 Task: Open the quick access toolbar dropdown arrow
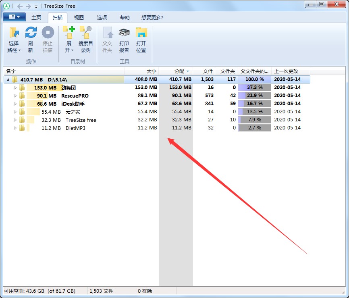click(35, 6)
